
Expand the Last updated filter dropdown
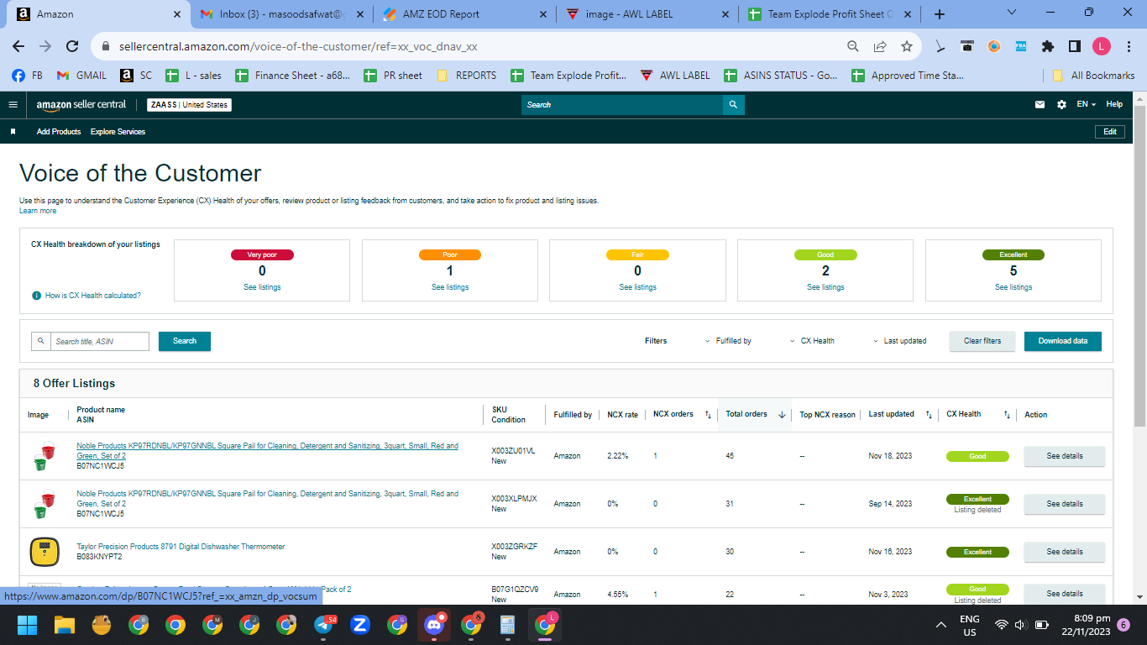(899, 341)
